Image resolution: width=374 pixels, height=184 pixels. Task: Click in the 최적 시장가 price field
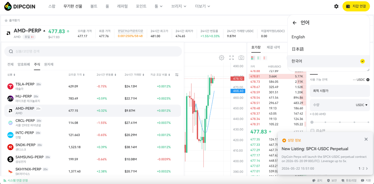[x=340, y=91]
